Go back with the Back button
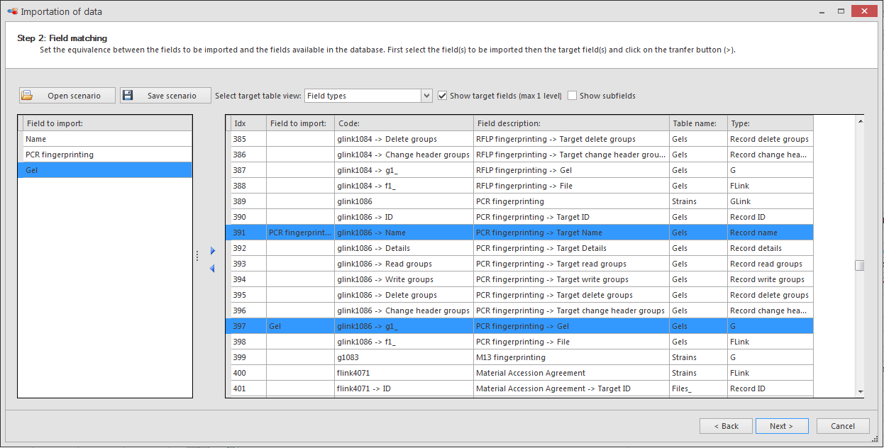884x448 pixels. click(x=725, y=426)
